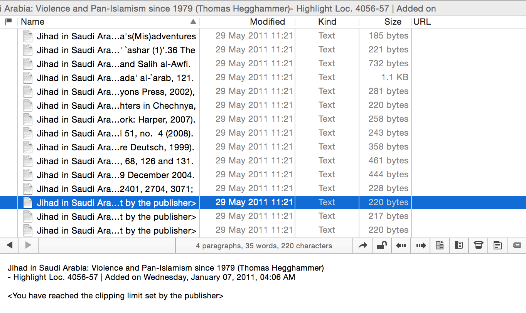Select the row ending '9 December 2004.'
Image resolution: width=526 pixels, height=313 pixels.
point(263,175)
